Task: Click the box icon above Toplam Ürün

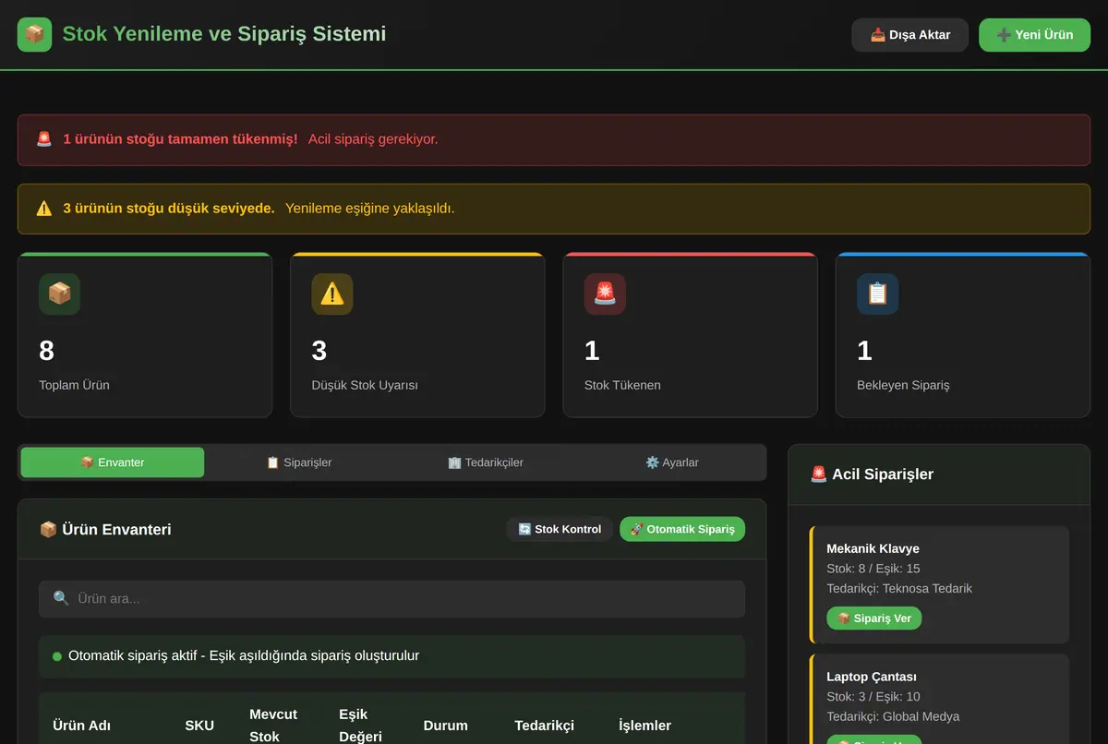Action: click(x=60, y=294)
